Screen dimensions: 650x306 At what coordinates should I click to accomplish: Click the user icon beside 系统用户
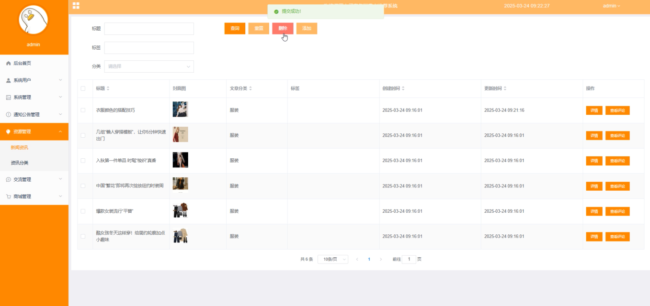[x=9, y=80]
